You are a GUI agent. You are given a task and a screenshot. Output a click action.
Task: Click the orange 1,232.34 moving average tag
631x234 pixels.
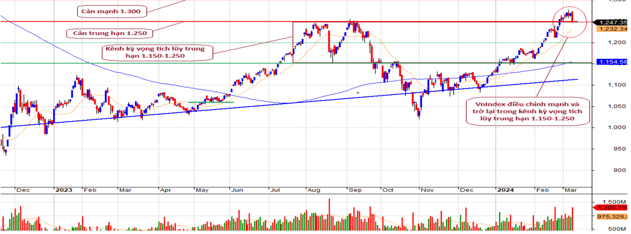[x=613, y=29]
